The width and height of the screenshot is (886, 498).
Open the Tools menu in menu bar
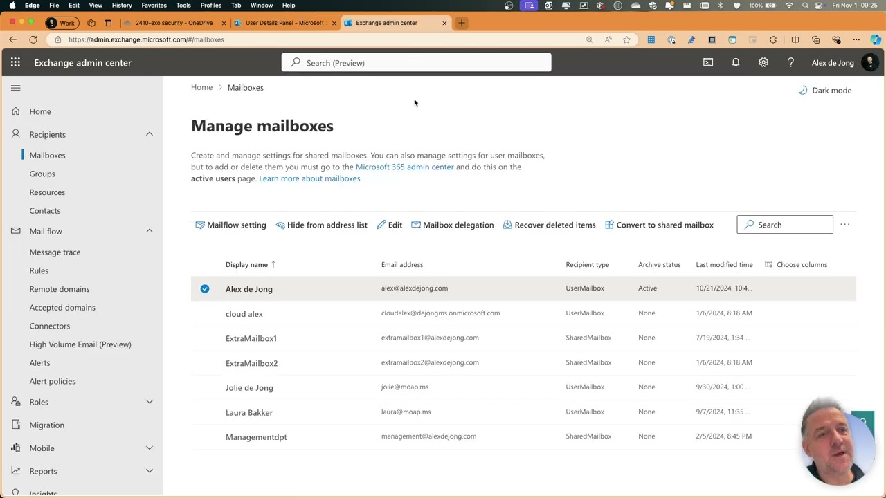tap(183, 5)
